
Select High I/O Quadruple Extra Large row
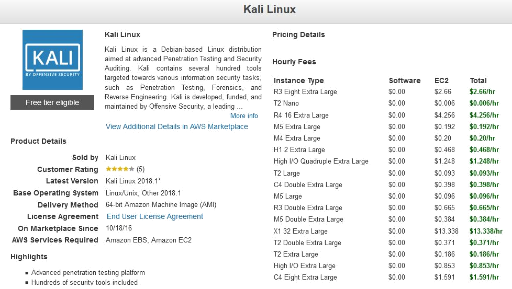(x=321, y=161)
